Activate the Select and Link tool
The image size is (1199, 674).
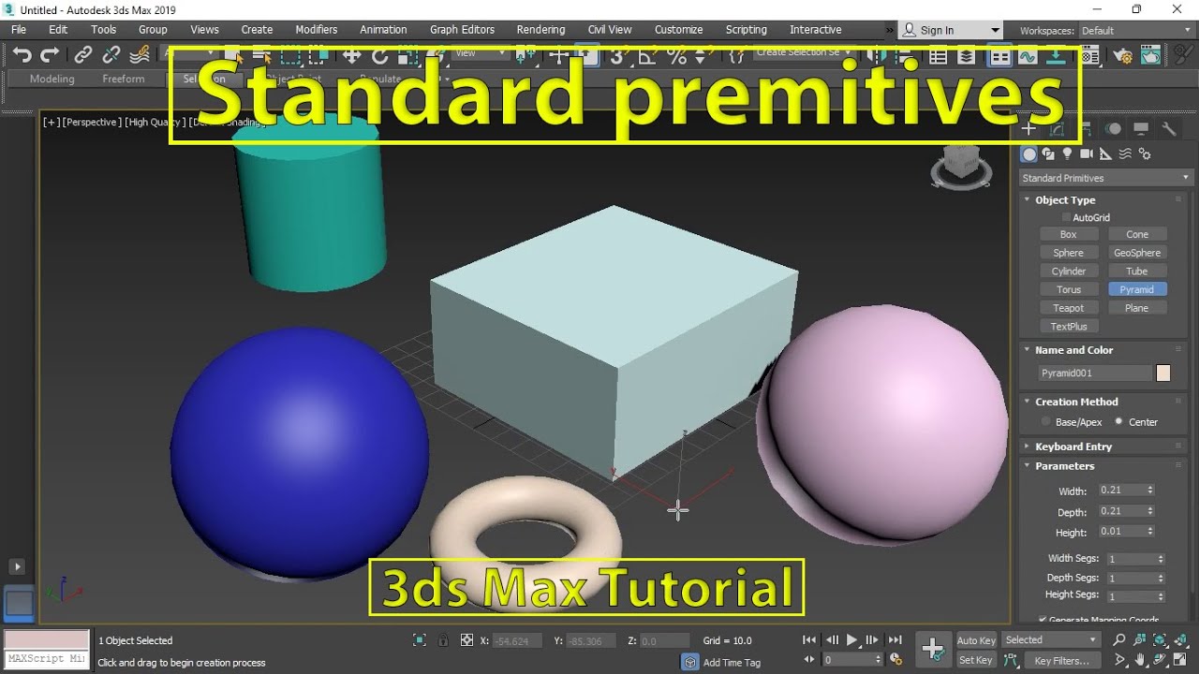(83, 55)
